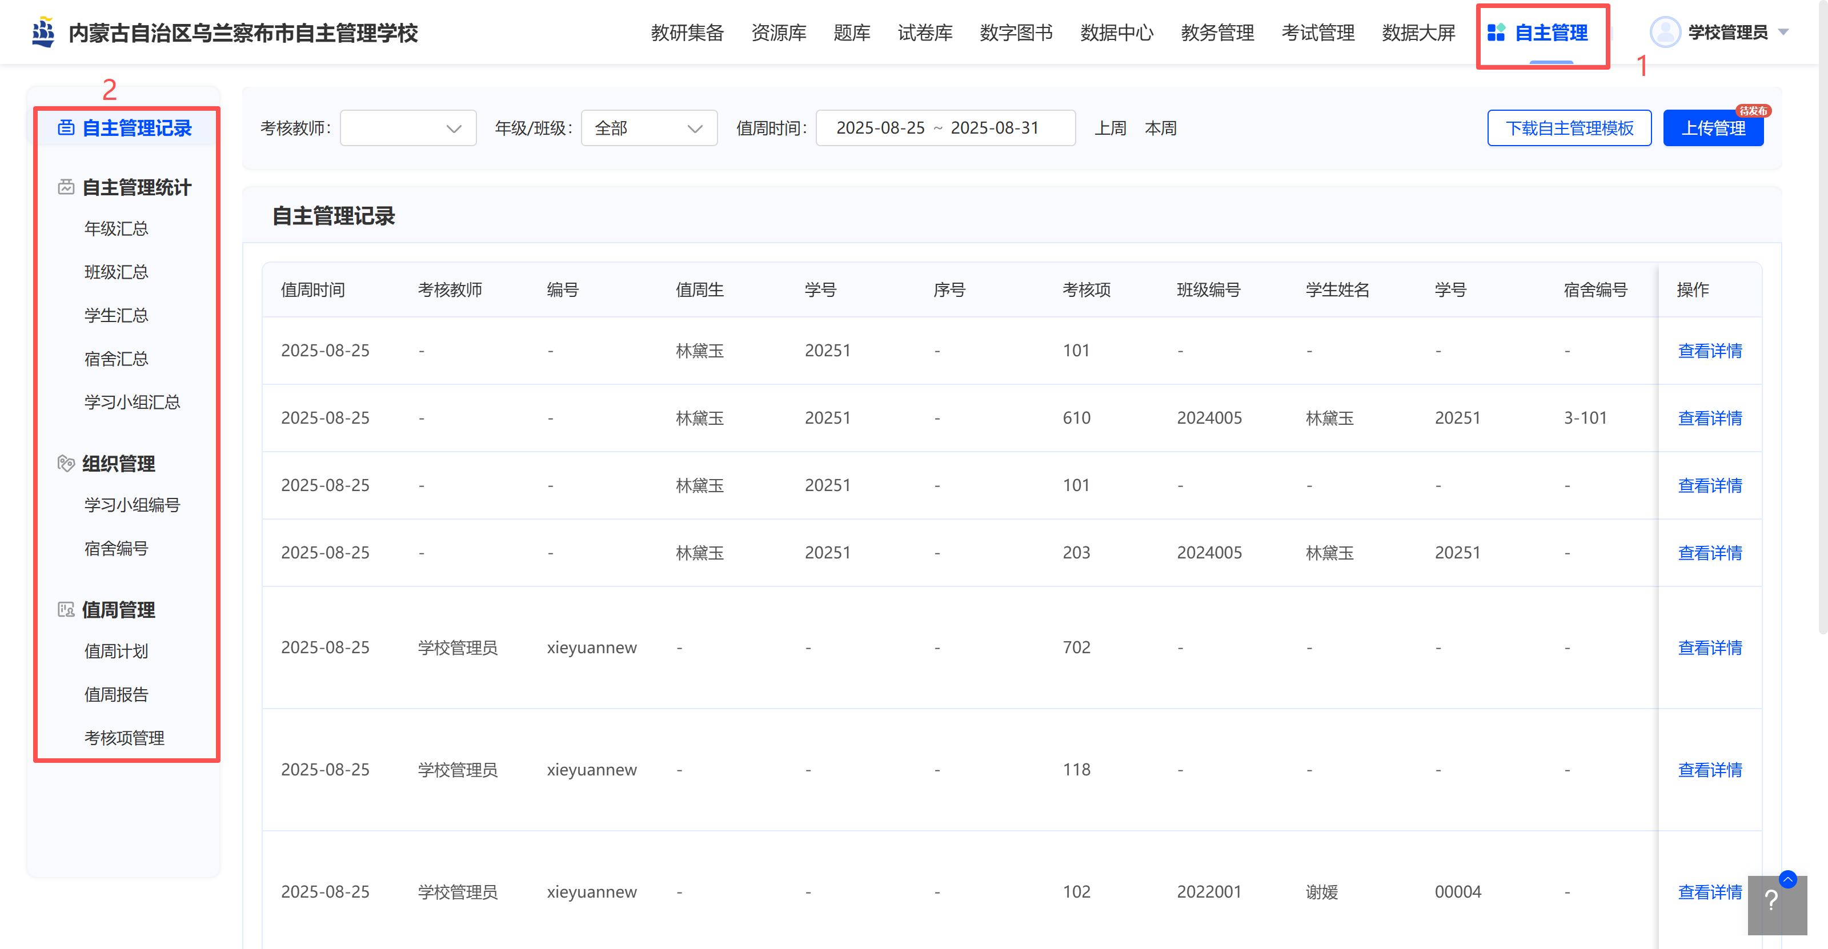Open the 数据中心 navigation menu
The height and width of the screenshot is (949, 1828).
tap(1116, 33)
